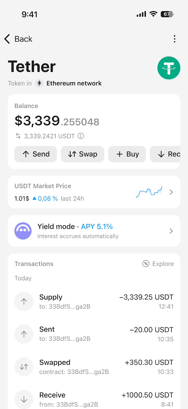
Task: Open the three-dot more options menu
Action: coord(174,39)
